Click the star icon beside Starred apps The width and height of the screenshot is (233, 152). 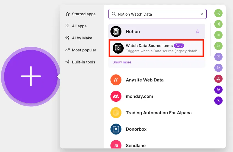pyautogui.click(x=68, y=14)
